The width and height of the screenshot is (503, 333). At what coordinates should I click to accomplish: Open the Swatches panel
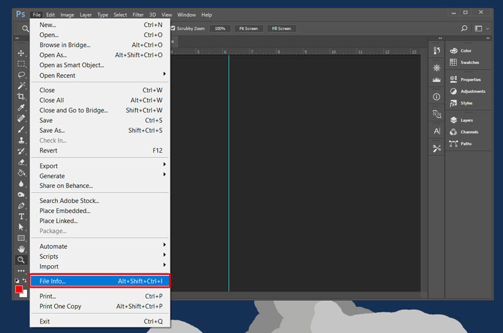coord(465,62)
